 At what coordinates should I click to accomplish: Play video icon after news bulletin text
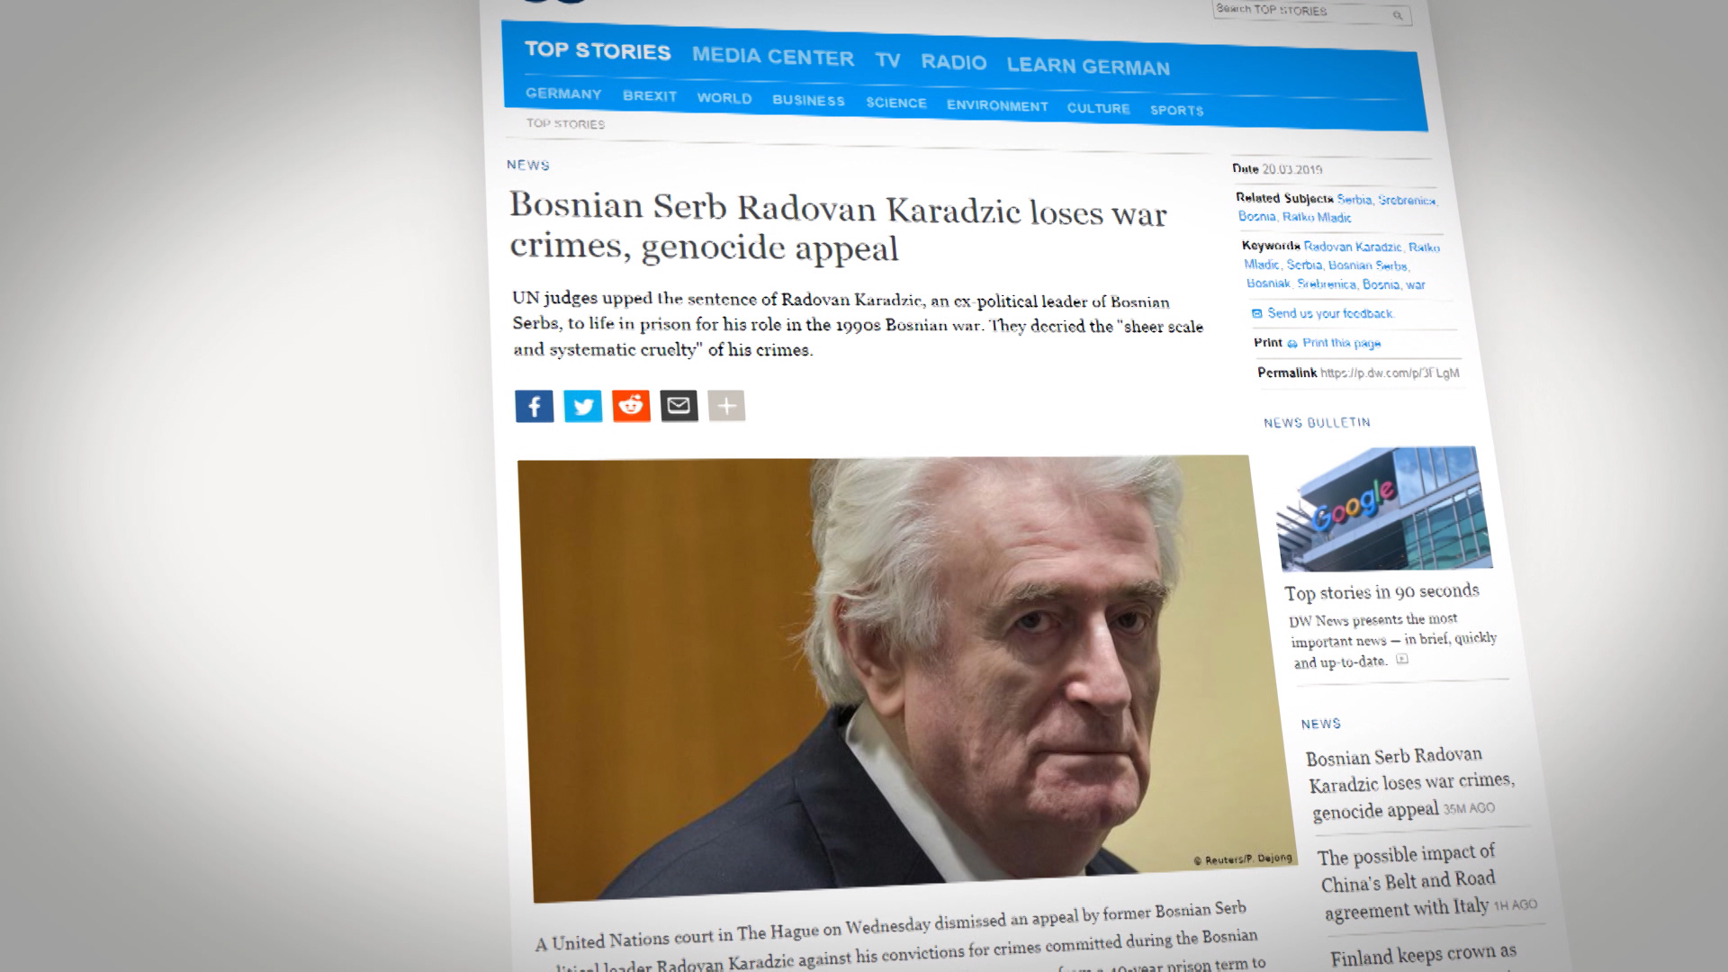coord(1401,660)
